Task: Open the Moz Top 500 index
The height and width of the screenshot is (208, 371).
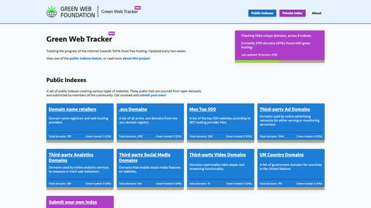Action: click(x=202, y=109)
